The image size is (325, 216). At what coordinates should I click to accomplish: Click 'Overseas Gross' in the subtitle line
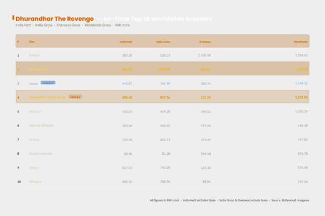68,25
